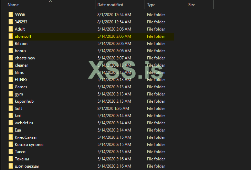Select the cheats new folder icon

pyautogui.click(x=11, y=58)
